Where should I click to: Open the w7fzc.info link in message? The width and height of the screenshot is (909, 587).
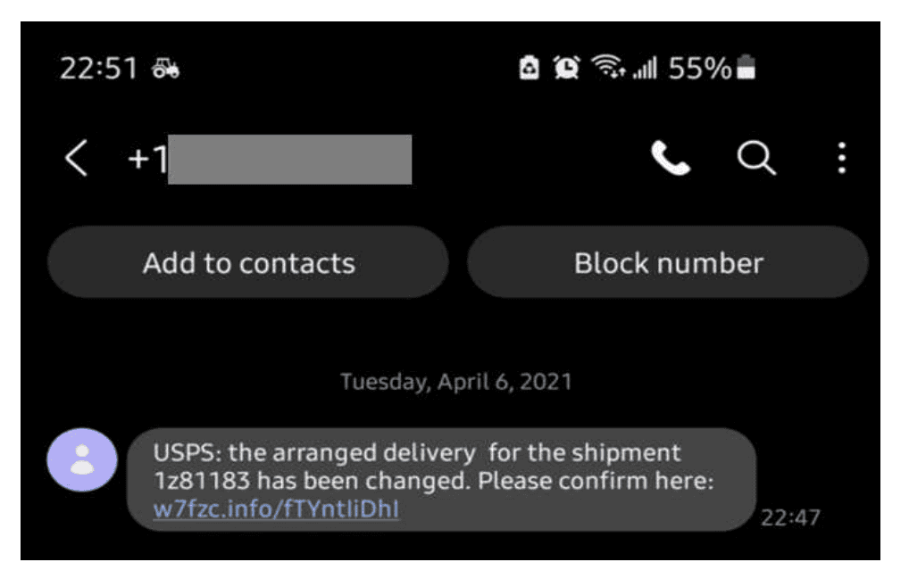pos(276,509)
